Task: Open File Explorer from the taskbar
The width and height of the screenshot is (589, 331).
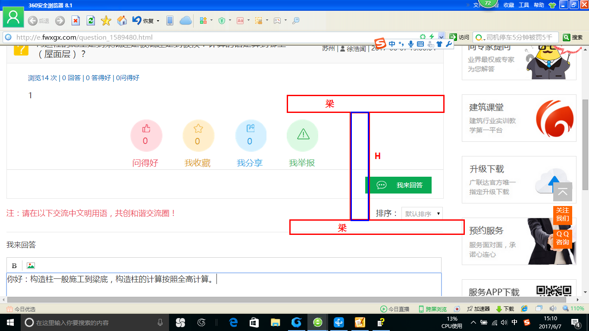Action: point(276,322)
